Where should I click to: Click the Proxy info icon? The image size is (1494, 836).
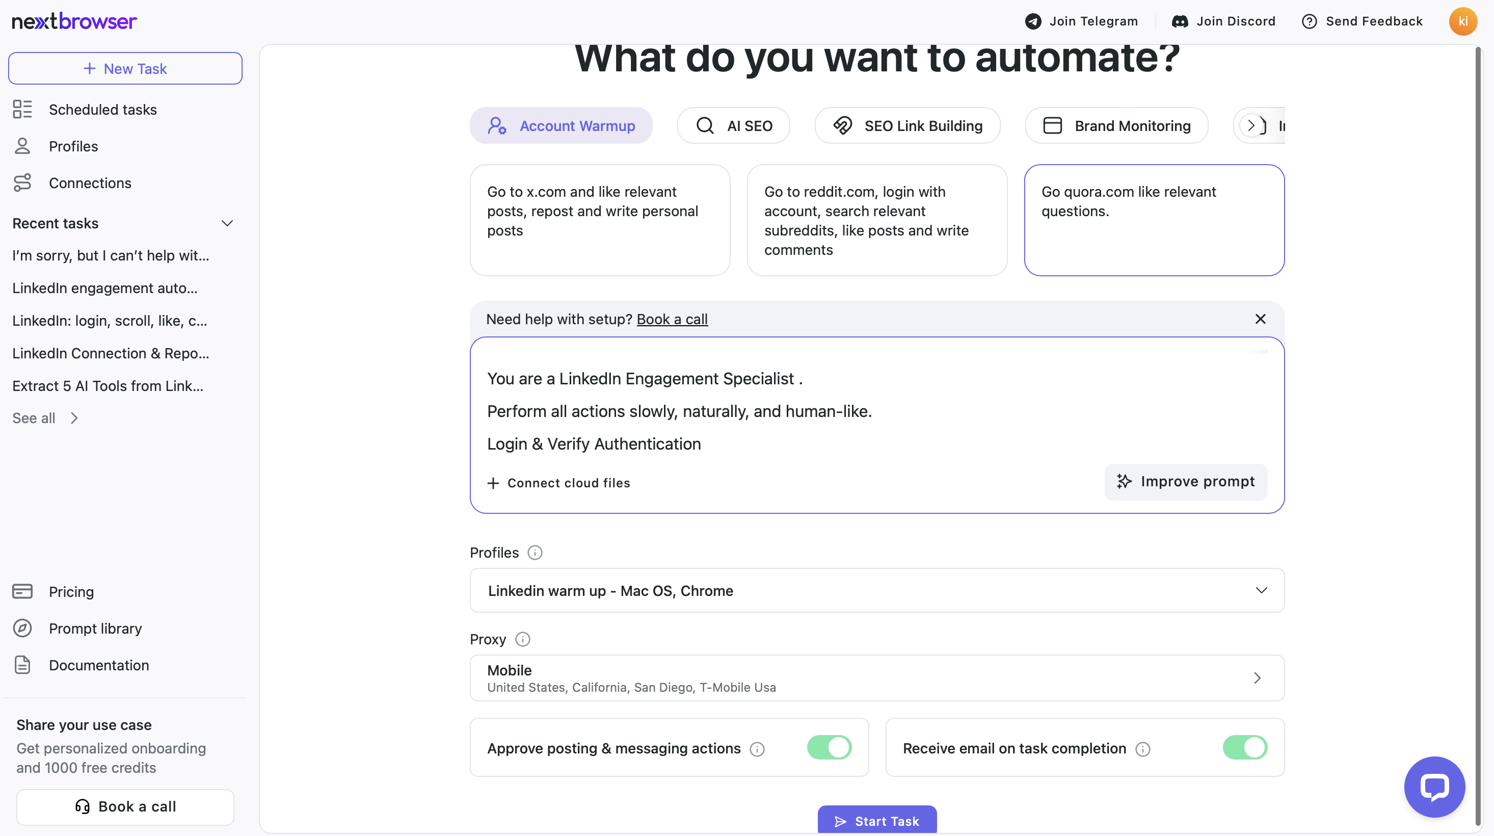(x=523, y=639)
